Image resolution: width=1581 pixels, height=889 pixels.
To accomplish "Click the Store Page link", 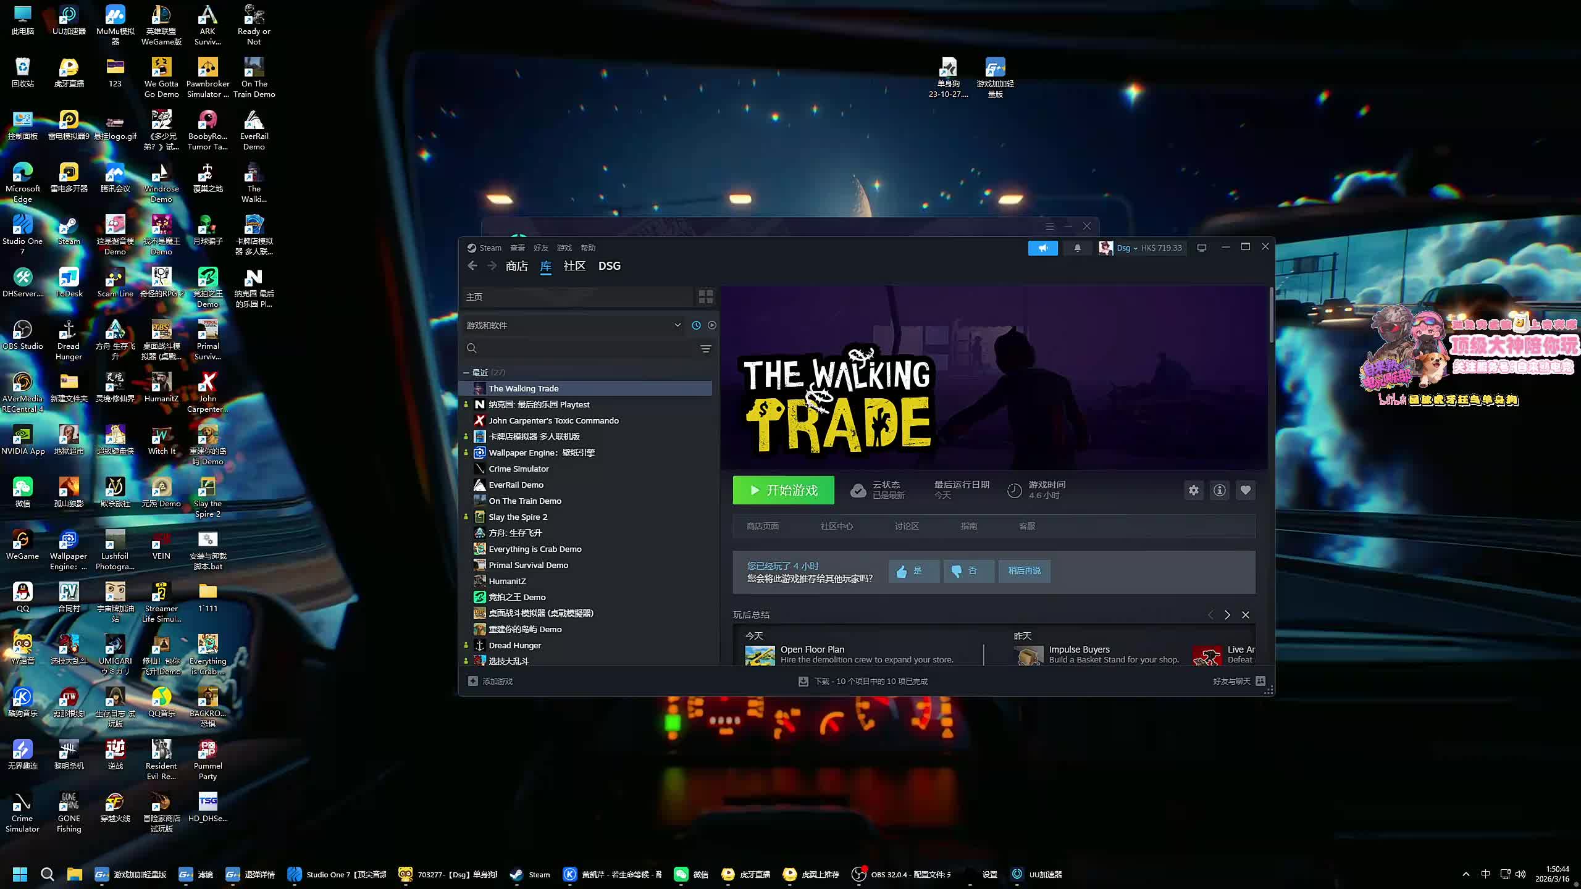I will [x=762, y=526].
